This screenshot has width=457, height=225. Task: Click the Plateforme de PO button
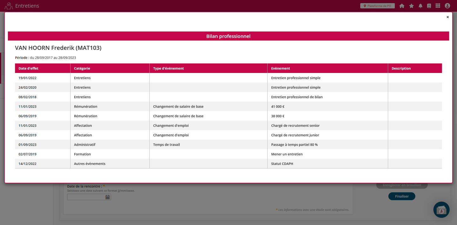(x=377, y=6)
